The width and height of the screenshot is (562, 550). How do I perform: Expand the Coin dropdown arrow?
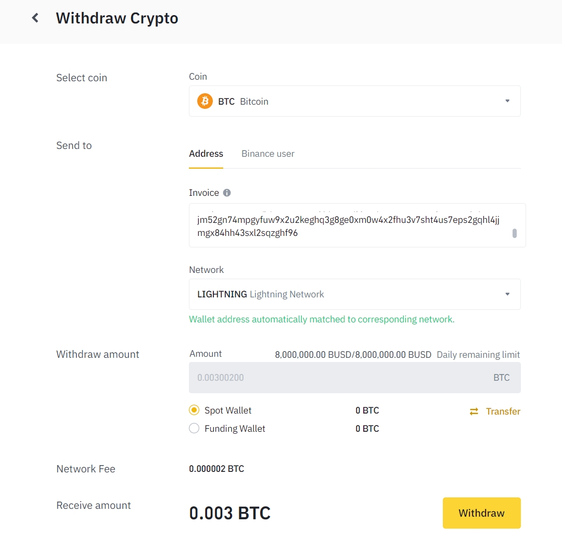pyautogui.click(x=507, y=101)
